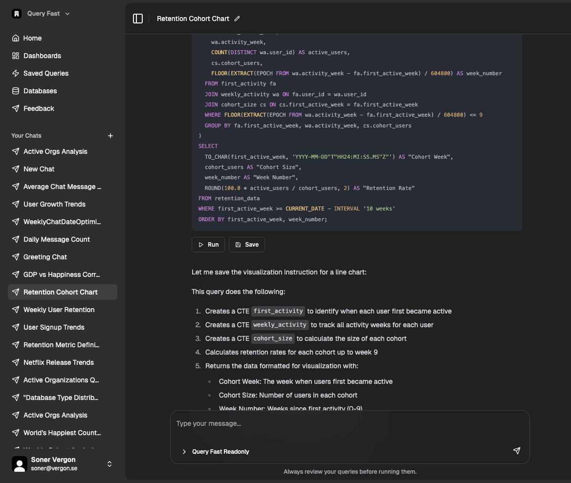Screen dimensions: 571x483
Task: Open Saved Queries in sidebar
Action: point(46,73)
